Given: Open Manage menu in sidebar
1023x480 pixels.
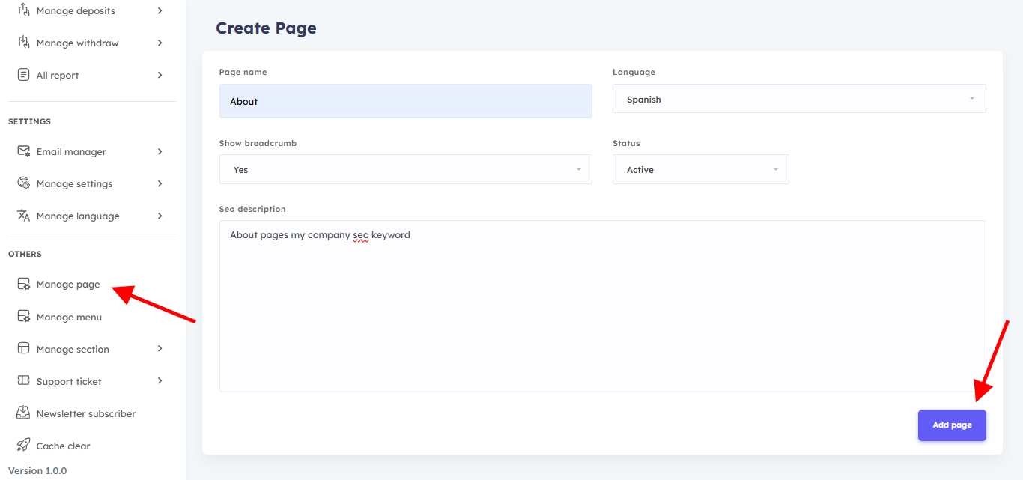Looking at the screenshot, I should (x=69, y=317).
